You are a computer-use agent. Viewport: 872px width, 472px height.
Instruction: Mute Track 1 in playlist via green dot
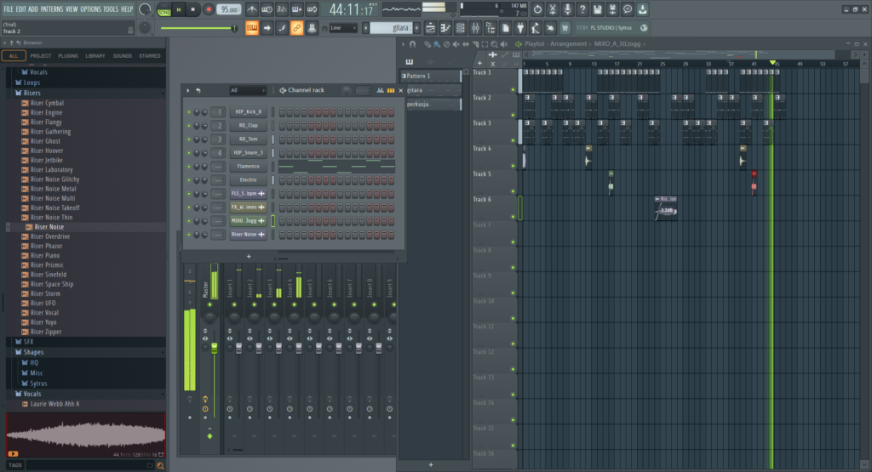pos(513,89)
